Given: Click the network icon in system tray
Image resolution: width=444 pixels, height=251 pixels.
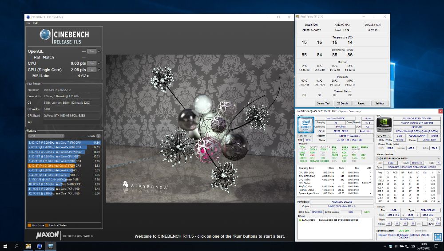Looking at the screenshot, I should [407, 247].
